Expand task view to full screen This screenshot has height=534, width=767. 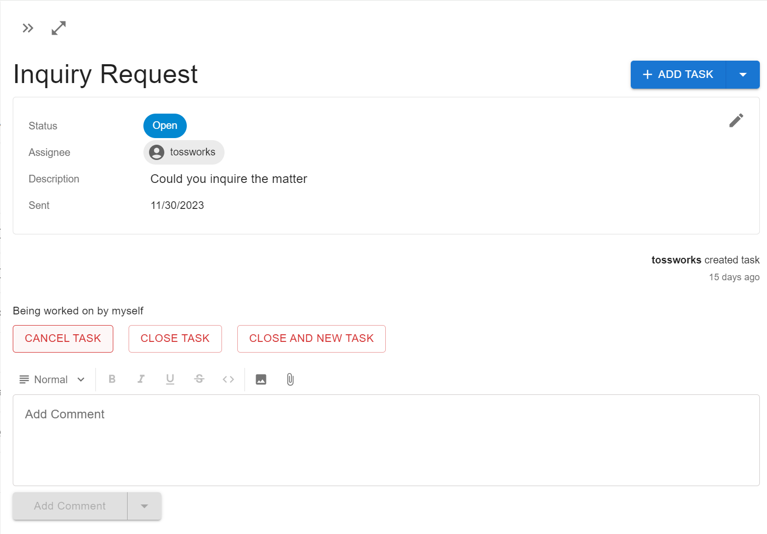pos(59,28)
